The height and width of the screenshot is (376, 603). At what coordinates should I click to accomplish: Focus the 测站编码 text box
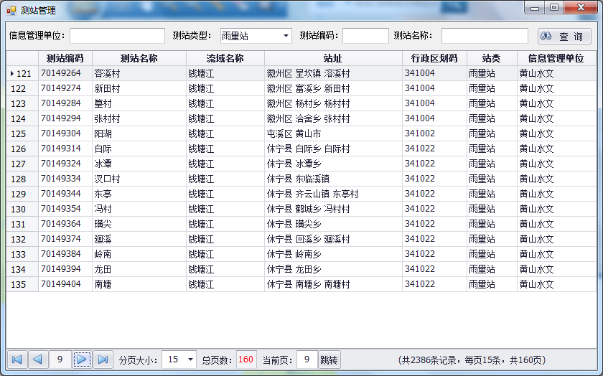(x=365, y=36)
